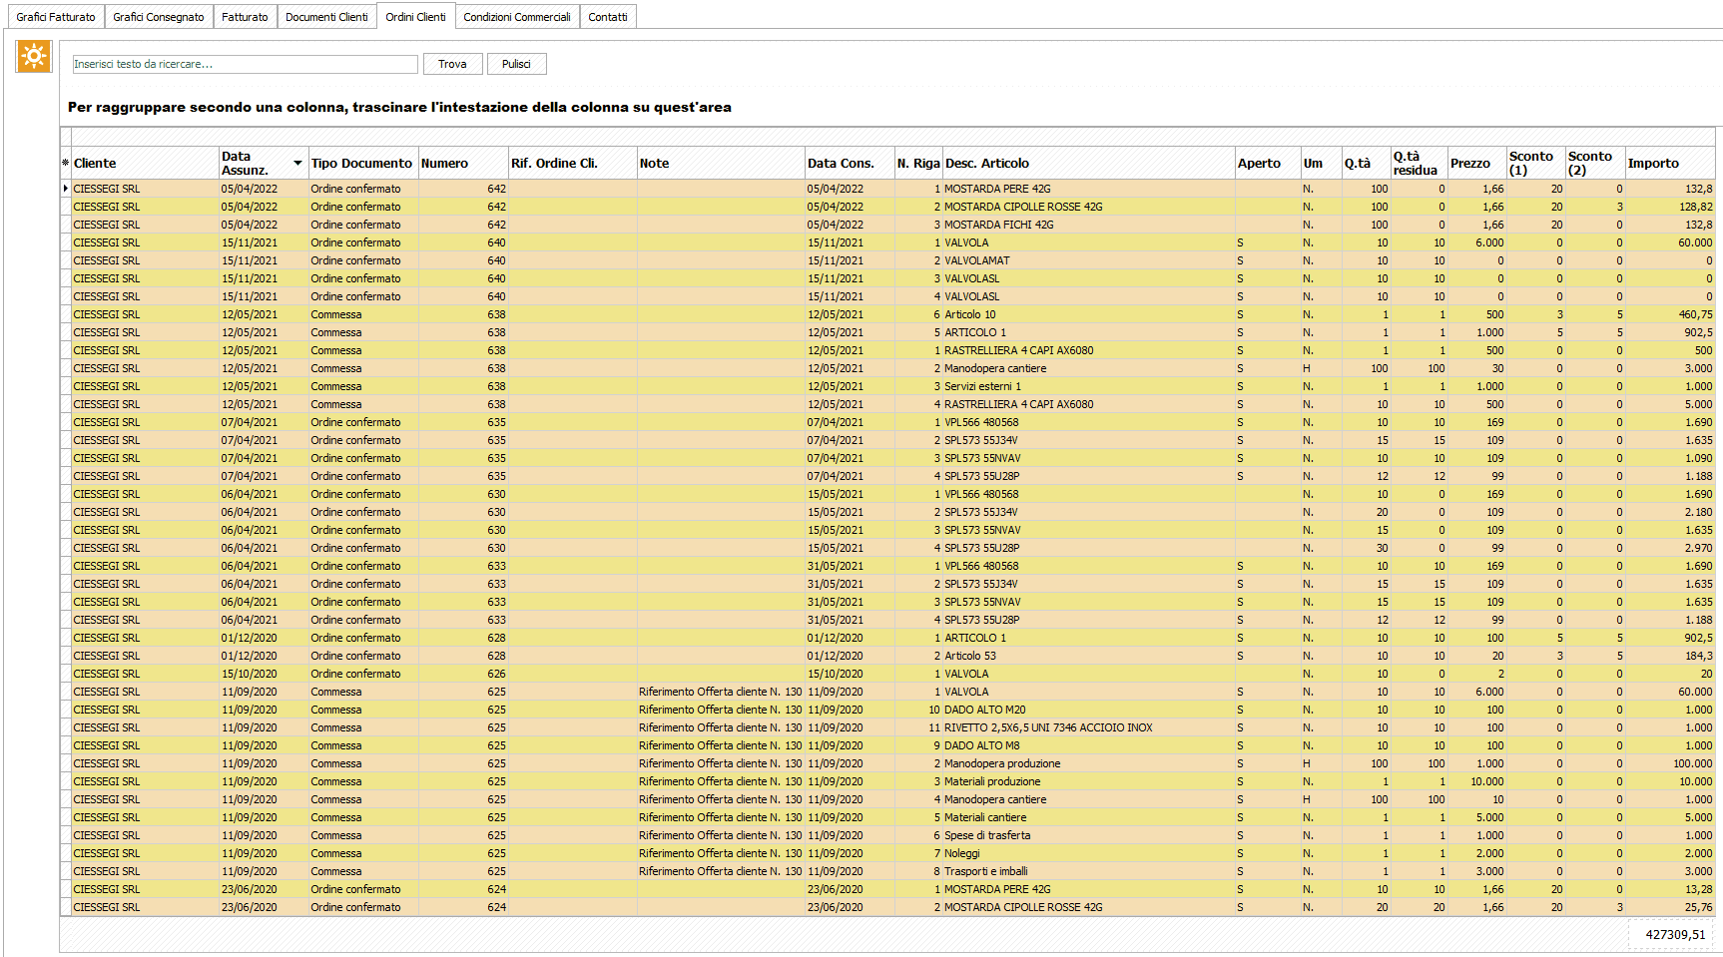Image resolution: width=1723 pixels, height=957 pixels.
Task: Select the Spese di trasferta row
Action: pyautogui.click(x=887, y=835)
